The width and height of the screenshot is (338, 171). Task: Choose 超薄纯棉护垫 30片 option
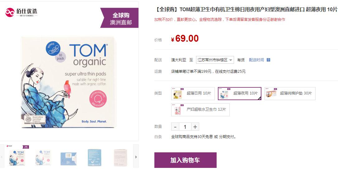point(290,94)
